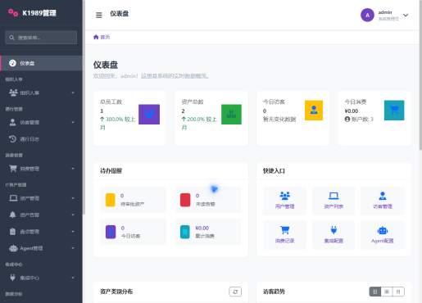Click the 300.0% 较上月 growth text
The width and height of the screenshot is (422, 303).
click(x=118, y=124)
